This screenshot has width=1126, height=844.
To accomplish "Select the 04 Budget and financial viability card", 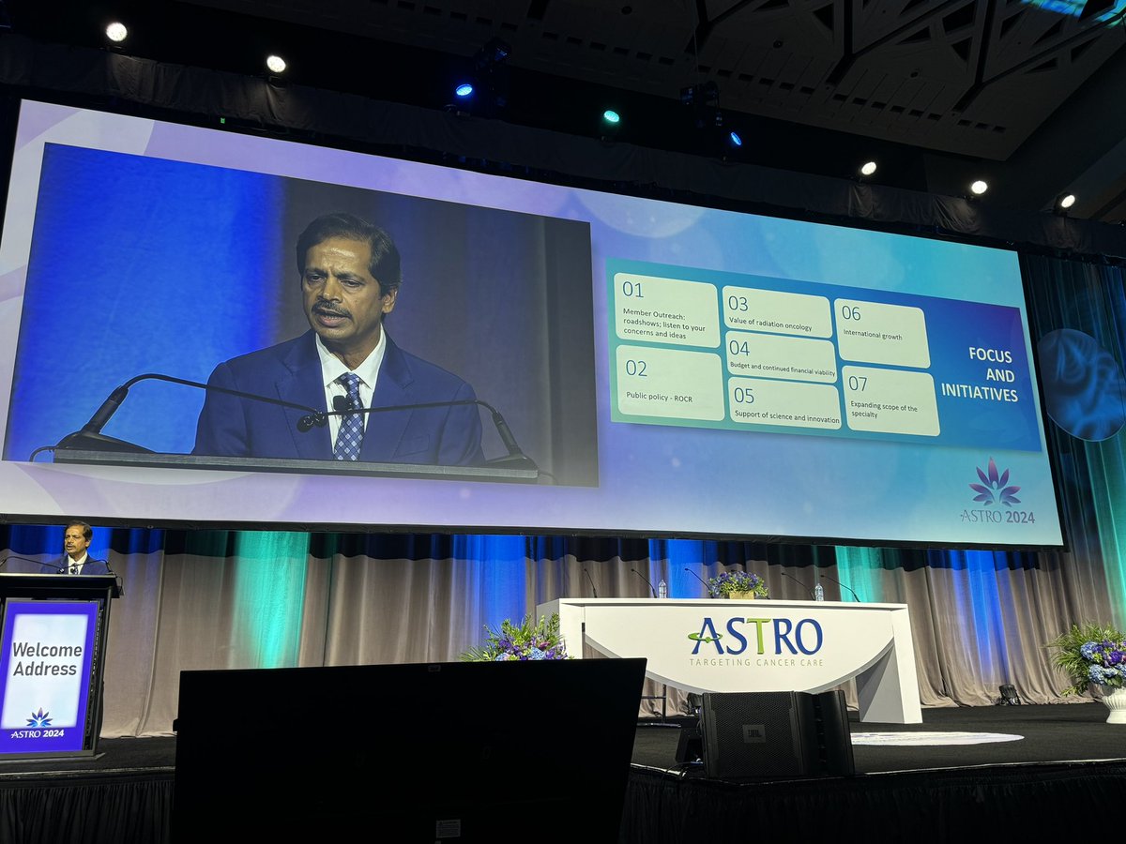I will [x=781, y=357].
